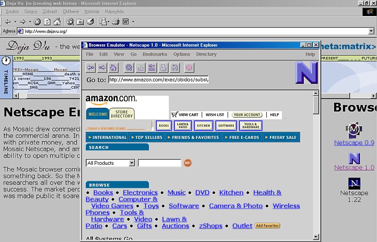
Task: Click the Top Sellers navigation button
Action: click(x=147, y=137)
